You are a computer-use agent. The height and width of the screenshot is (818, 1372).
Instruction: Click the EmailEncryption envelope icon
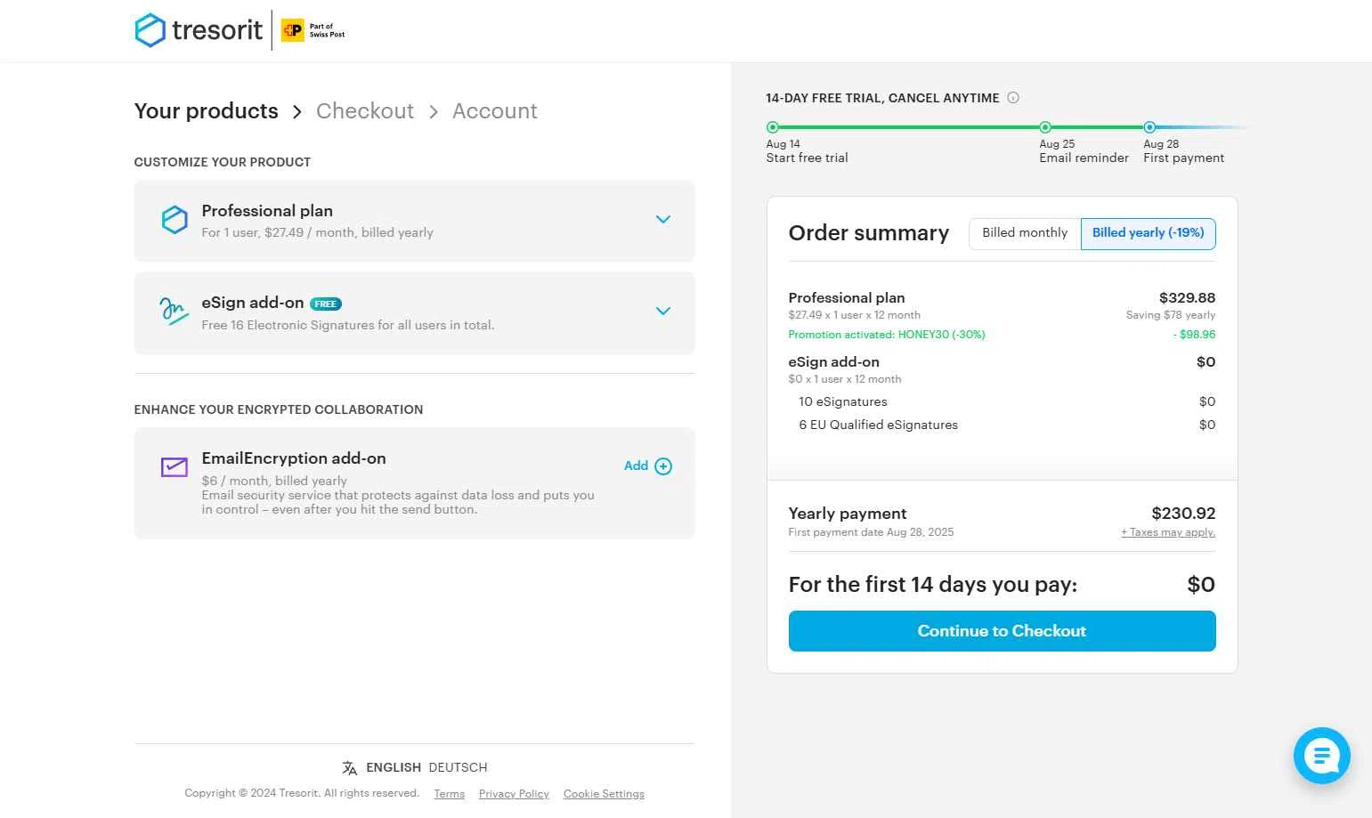(175, 466)
